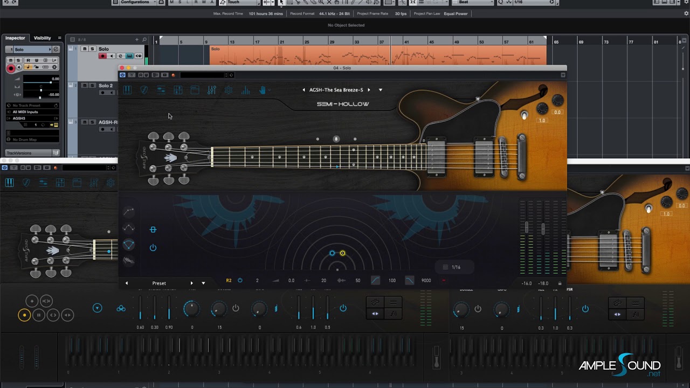This screenshot has height=388, width=690.
Task: Switch to the Visibility tab
Action: coord(42,38)
